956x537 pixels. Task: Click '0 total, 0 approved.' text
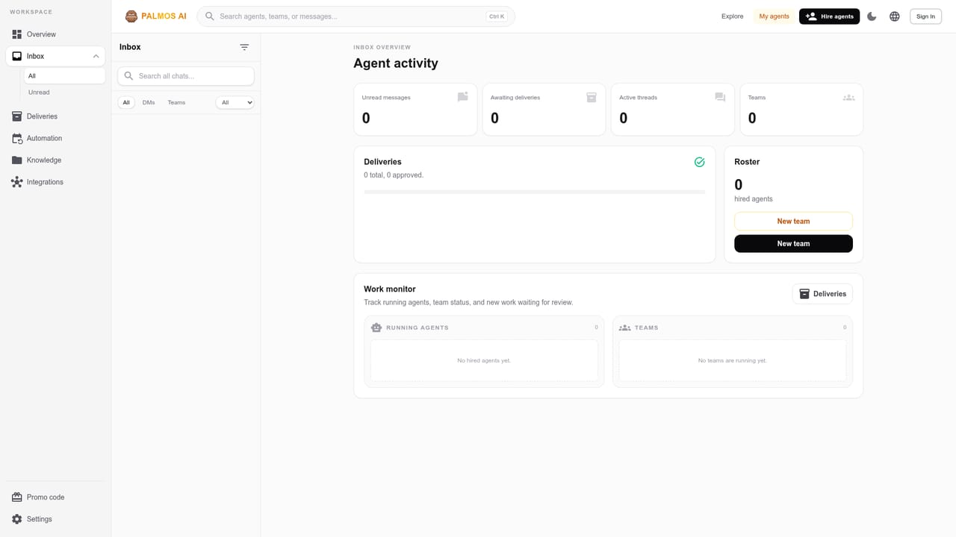(394, 175)
